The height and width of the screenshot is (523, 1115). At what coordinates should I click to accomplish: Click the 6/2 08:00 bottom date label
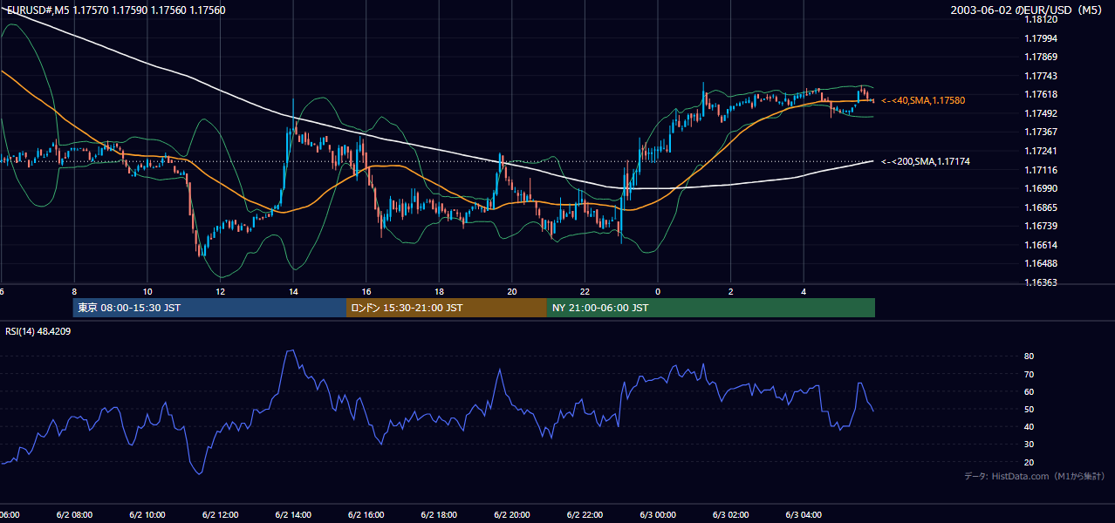pyautogui.click(x=74, y=515)
